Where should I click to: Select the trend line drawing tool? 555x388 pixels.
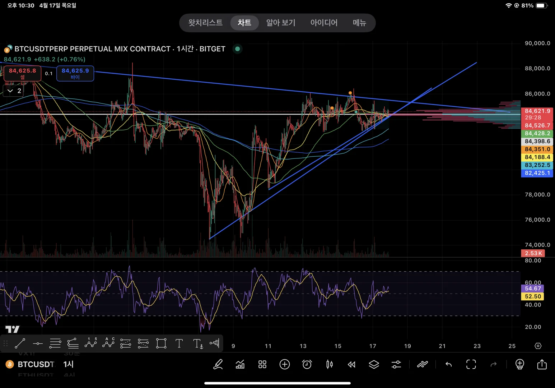[20, 343]
